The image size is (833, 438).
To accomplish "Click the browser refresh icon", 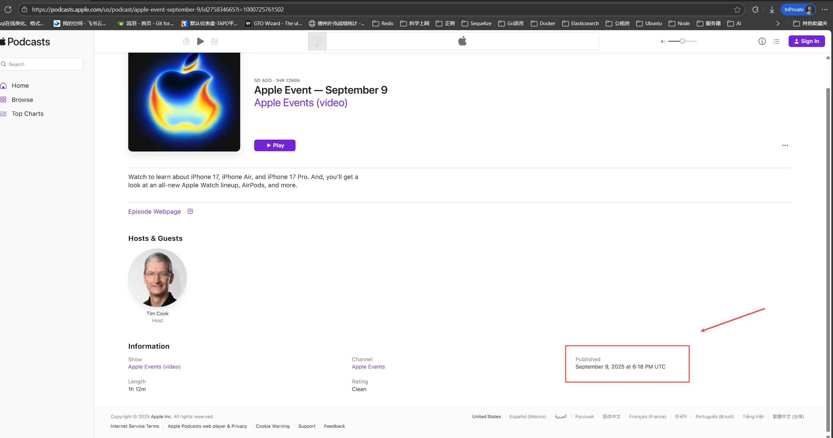I will coord(8,10).
